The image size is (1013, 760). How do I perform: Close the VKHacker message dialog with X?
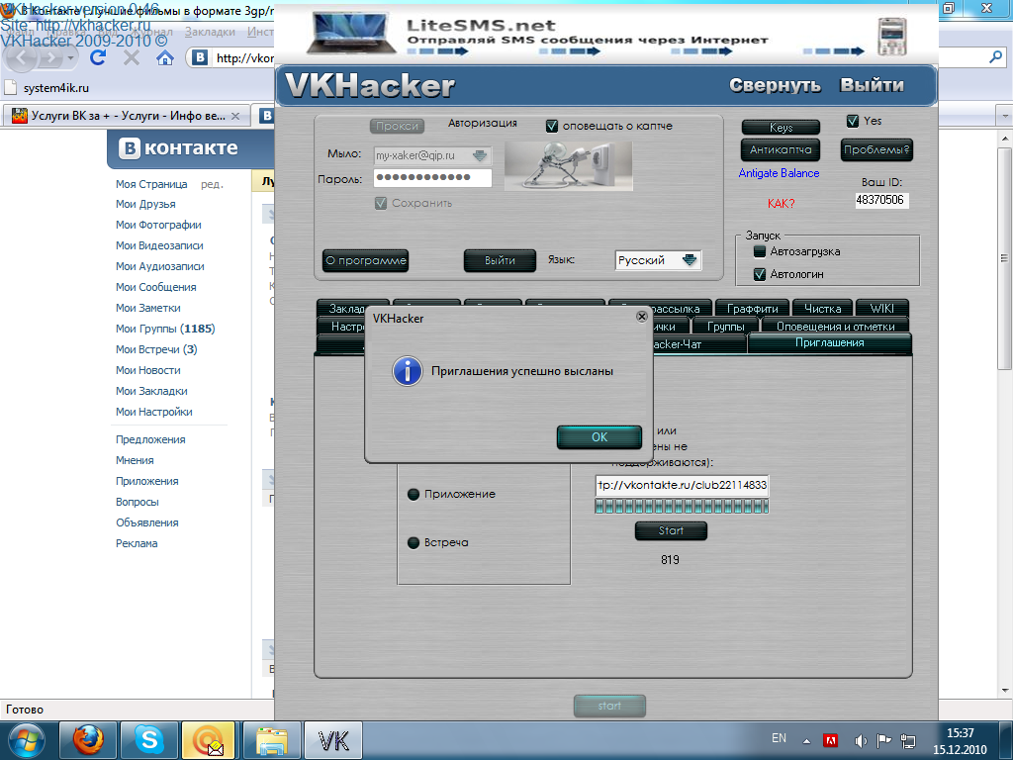click(641, 316)
